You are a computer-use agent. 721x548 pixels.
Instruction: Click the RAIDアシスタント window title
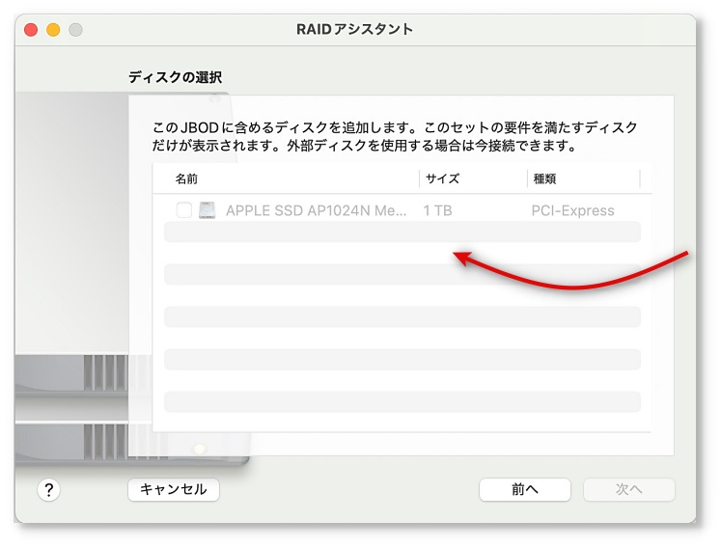pyautogui.click(x=354, y=29)
